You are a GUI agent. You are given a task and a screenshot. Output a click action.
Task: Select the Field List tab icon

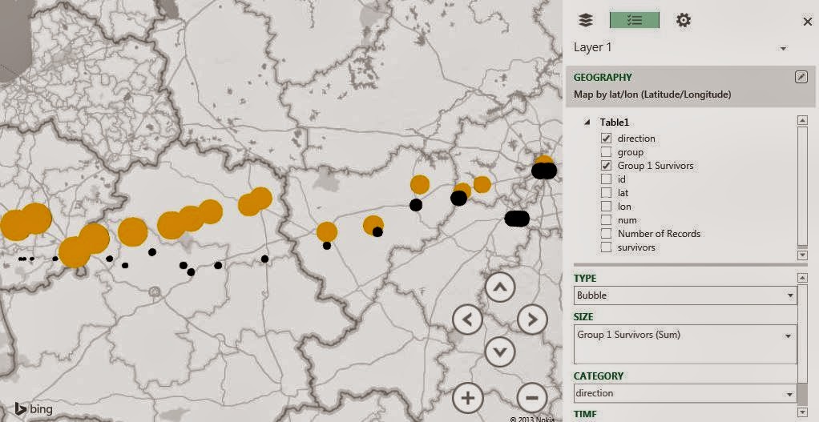[x=635, y=20]
